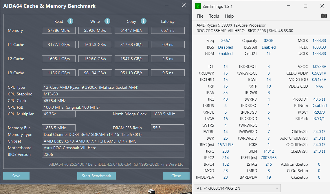Click the tRFC (ns) value 157,1195
The width and height of the screenshot is (330, 194).
tap(225, 145)
